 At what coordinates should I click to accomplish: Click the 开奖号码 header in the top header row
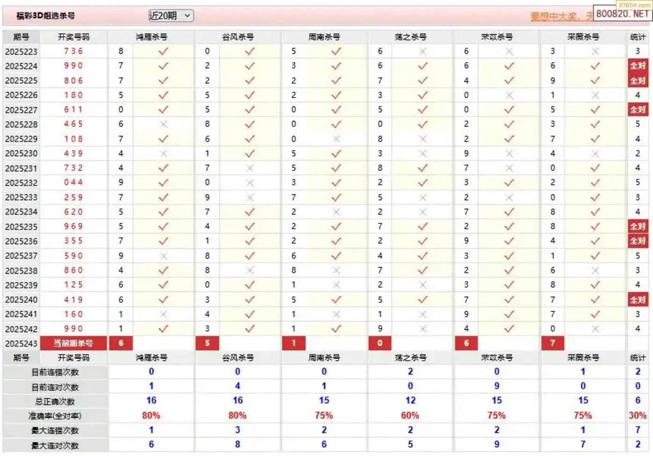(x=73, y=37)
